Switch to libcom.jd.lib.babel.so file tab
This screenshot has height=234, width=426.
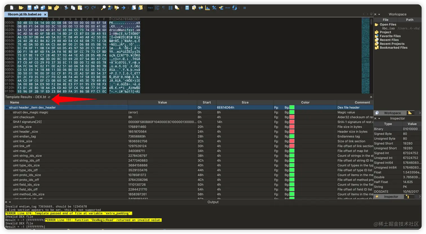pyautogui.click(x=25, y=14)
